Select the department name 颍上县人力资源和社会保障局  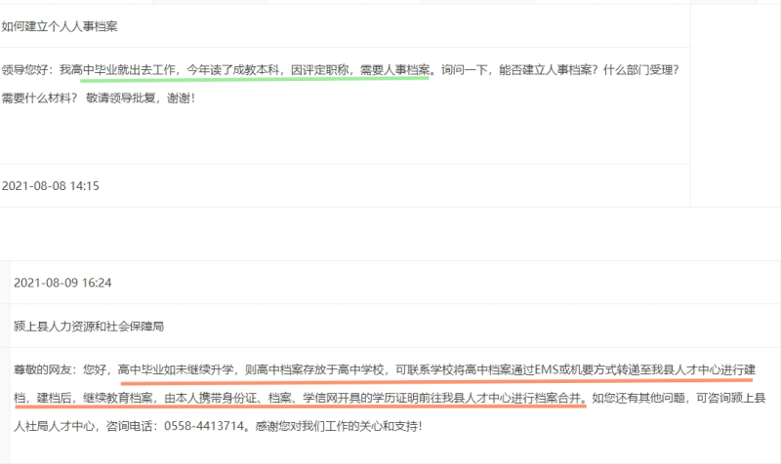coord(89,327)
